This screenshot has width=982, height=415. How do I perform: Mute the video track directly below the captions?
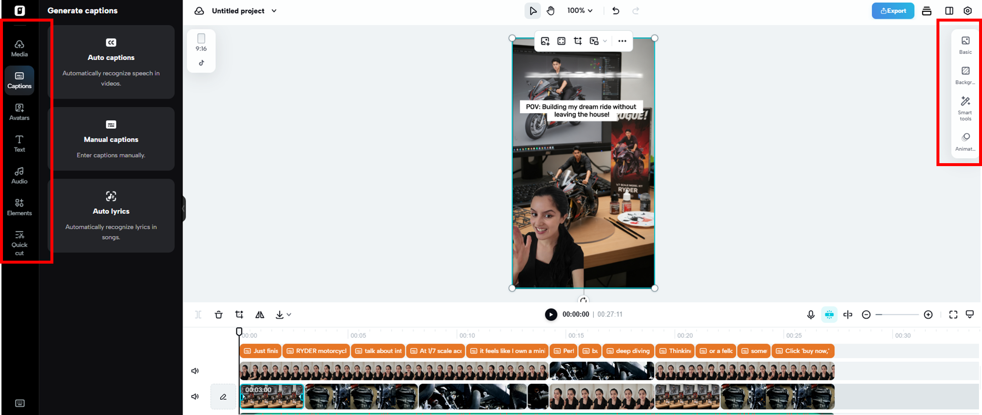tap(195, 371)
